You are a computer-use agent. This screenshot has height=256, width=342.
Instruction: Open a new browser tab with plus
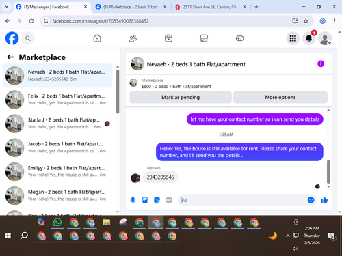pos(256,7)
